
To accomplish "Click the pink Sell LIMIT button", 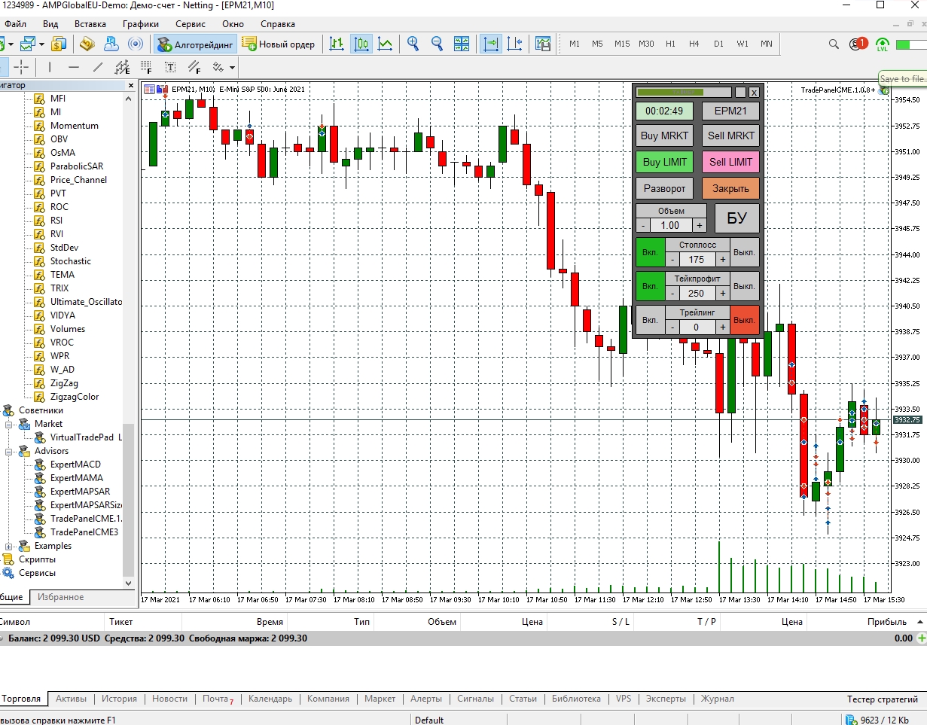I will [731, 162].
